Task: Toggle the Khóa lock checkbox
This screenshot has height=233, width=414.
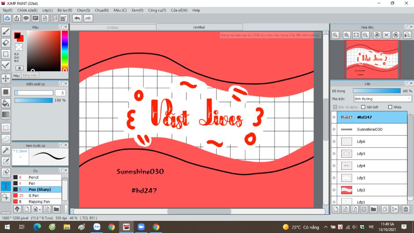Action: (390, 107)
